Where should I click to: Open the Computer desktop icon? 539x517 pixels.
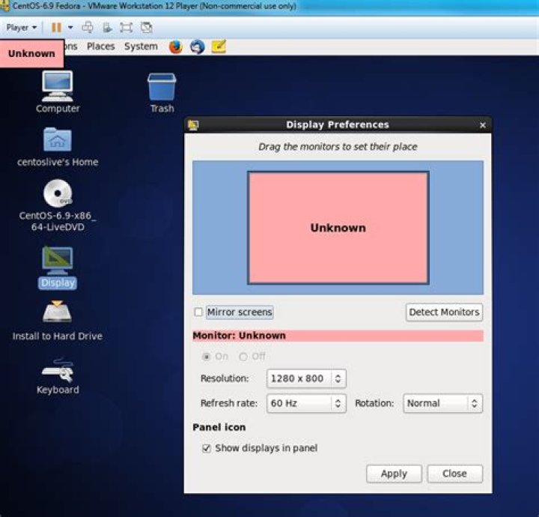click(58, 91)
